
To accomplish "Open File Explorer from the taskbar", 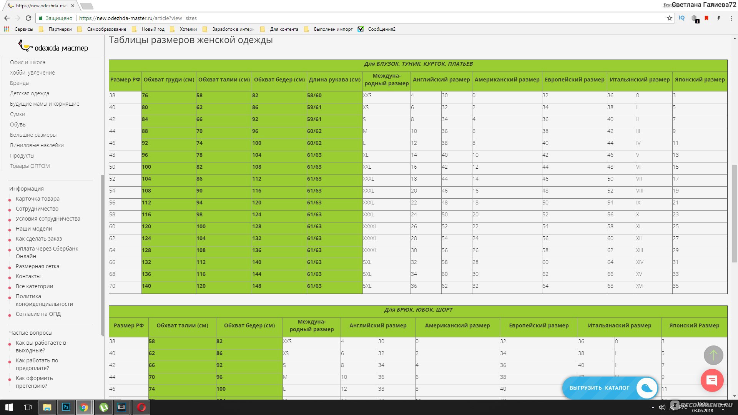I will (x=47, y=407).
